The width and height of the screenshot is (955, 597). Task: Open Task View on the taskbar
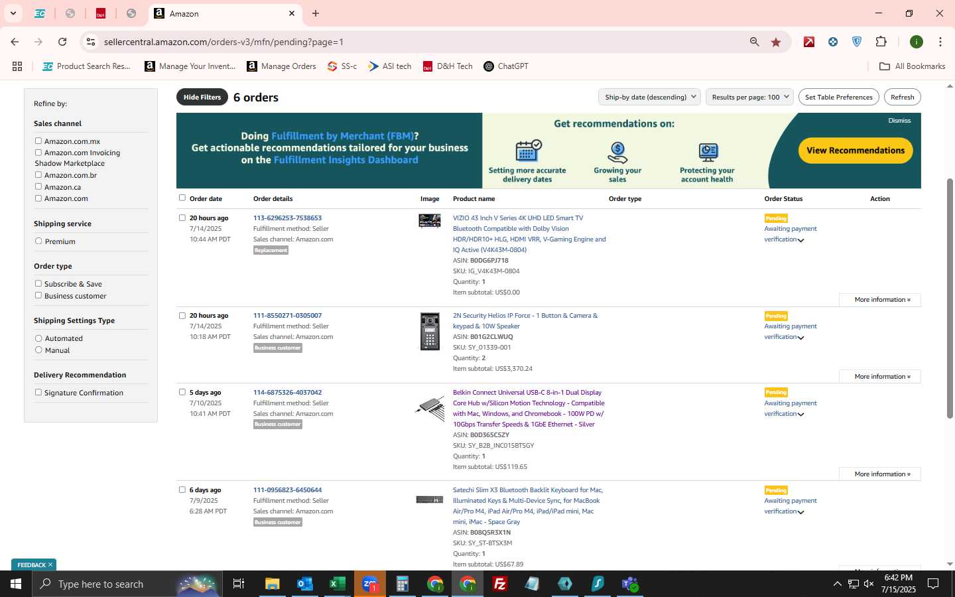[x=239, y=584]
